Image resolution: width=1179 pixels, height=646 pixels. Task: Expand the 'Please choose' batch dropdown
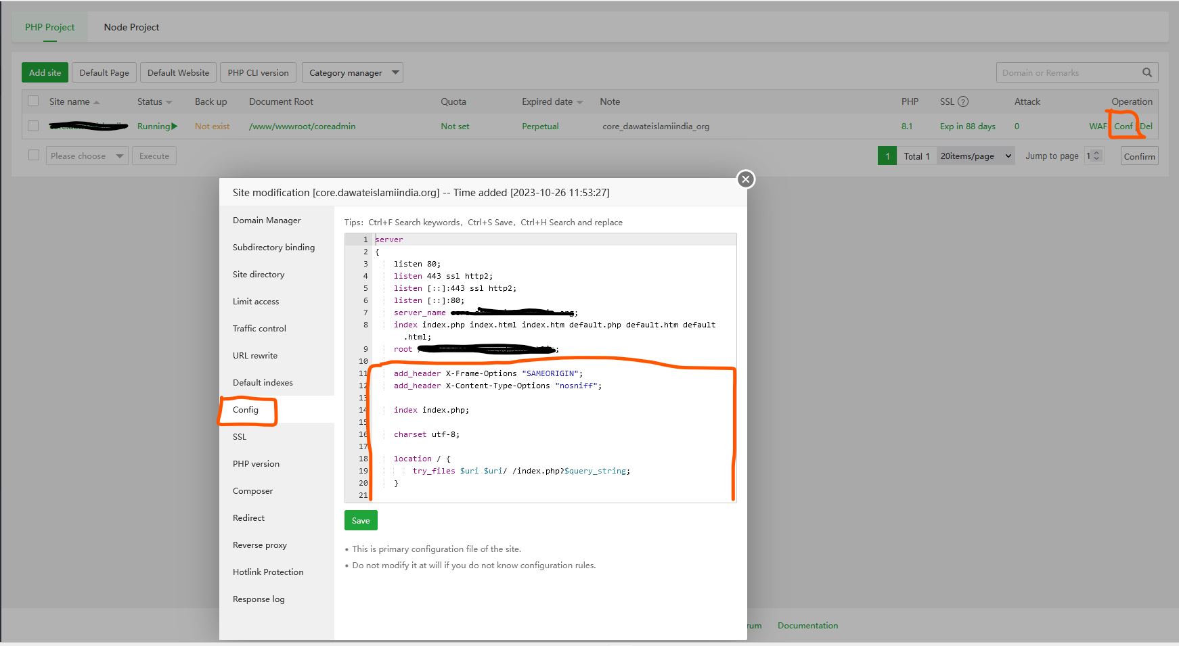pyautogui.click(x=87, y=156)
